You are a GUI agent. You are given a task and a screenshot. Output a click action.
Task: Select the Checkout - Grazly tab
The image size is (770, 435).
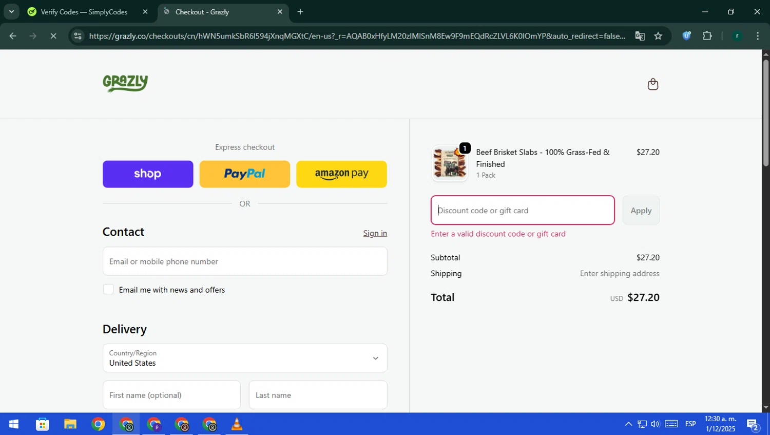click(x=223, y=12)
